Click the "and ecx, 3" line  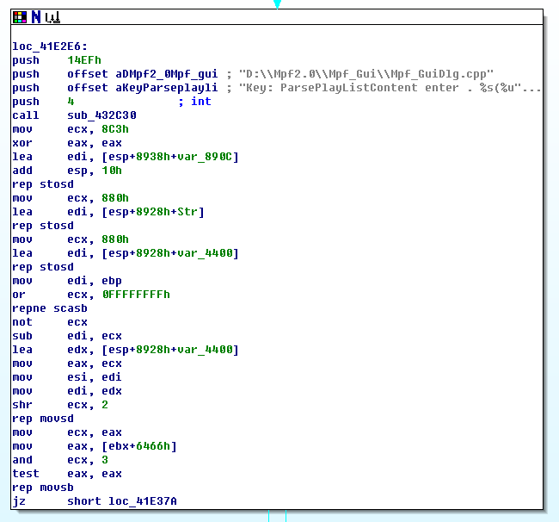click(x=60, y=460)
